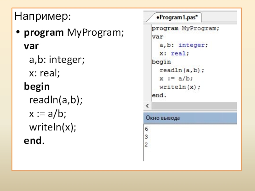Click the 'Окно вывода' panel header
255x191 pixels.
[x=190, y=118]
